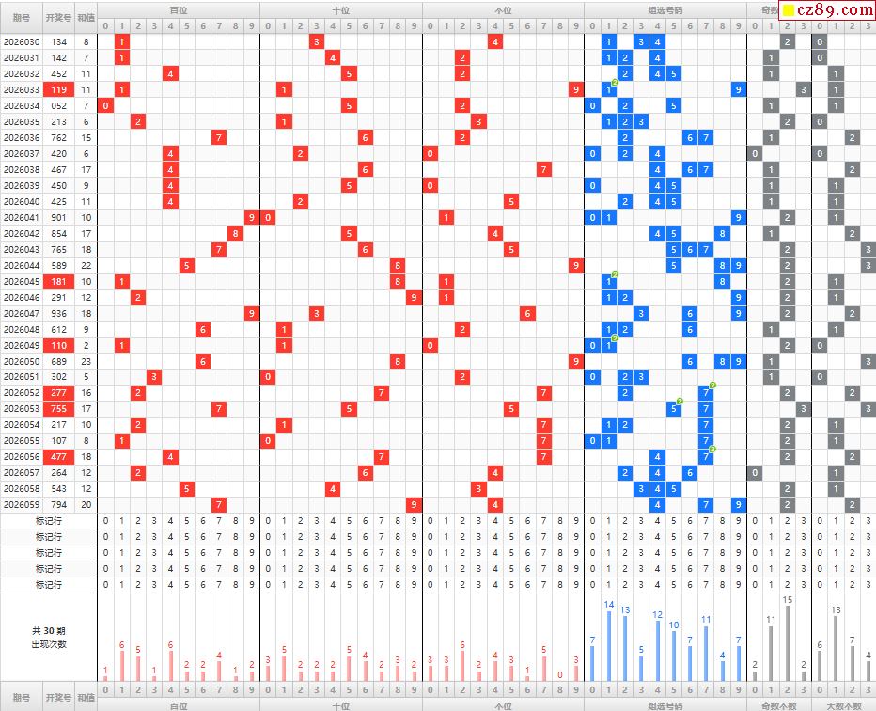Click the top 开奖号 column header
The height and width of the screenshot is (711, 876).
[x=59, y=16]
